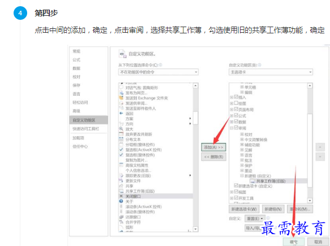Open 信任中心 options category
Viewport: 330px width, 246px height.
click(80, 146)
